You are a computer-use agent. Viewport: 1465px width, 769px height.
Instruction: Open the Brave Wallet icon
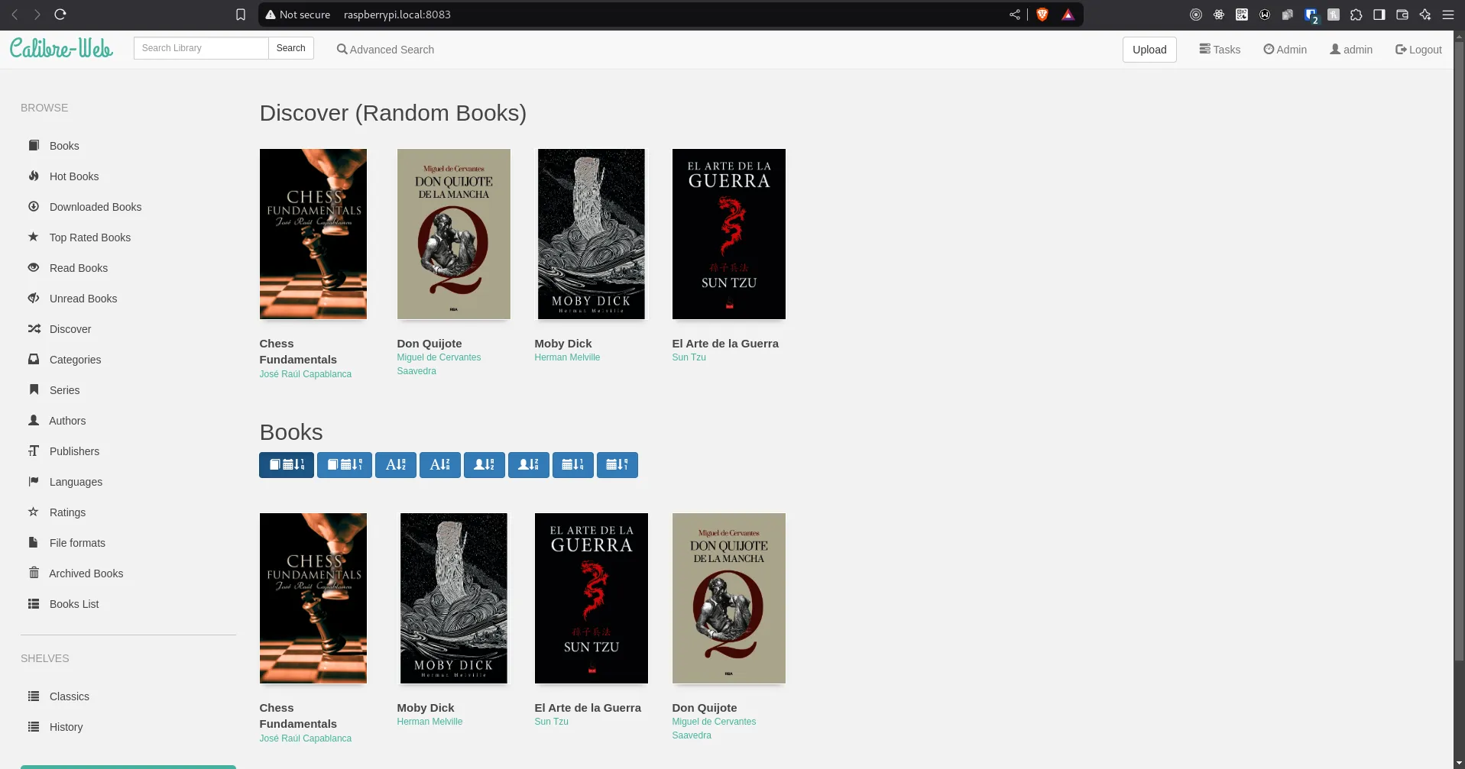[1402, 15]
